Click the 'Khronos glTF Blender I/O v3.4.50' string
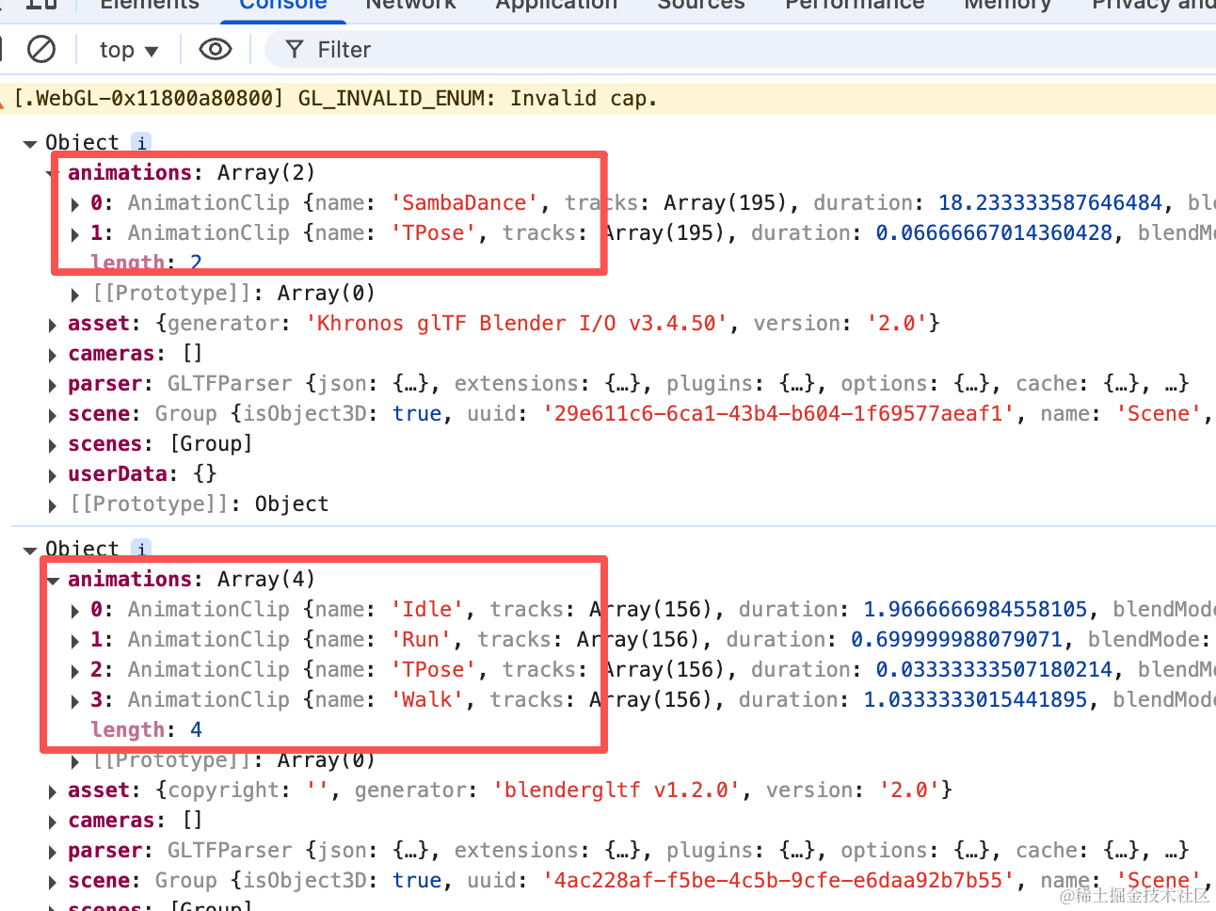 516,323
